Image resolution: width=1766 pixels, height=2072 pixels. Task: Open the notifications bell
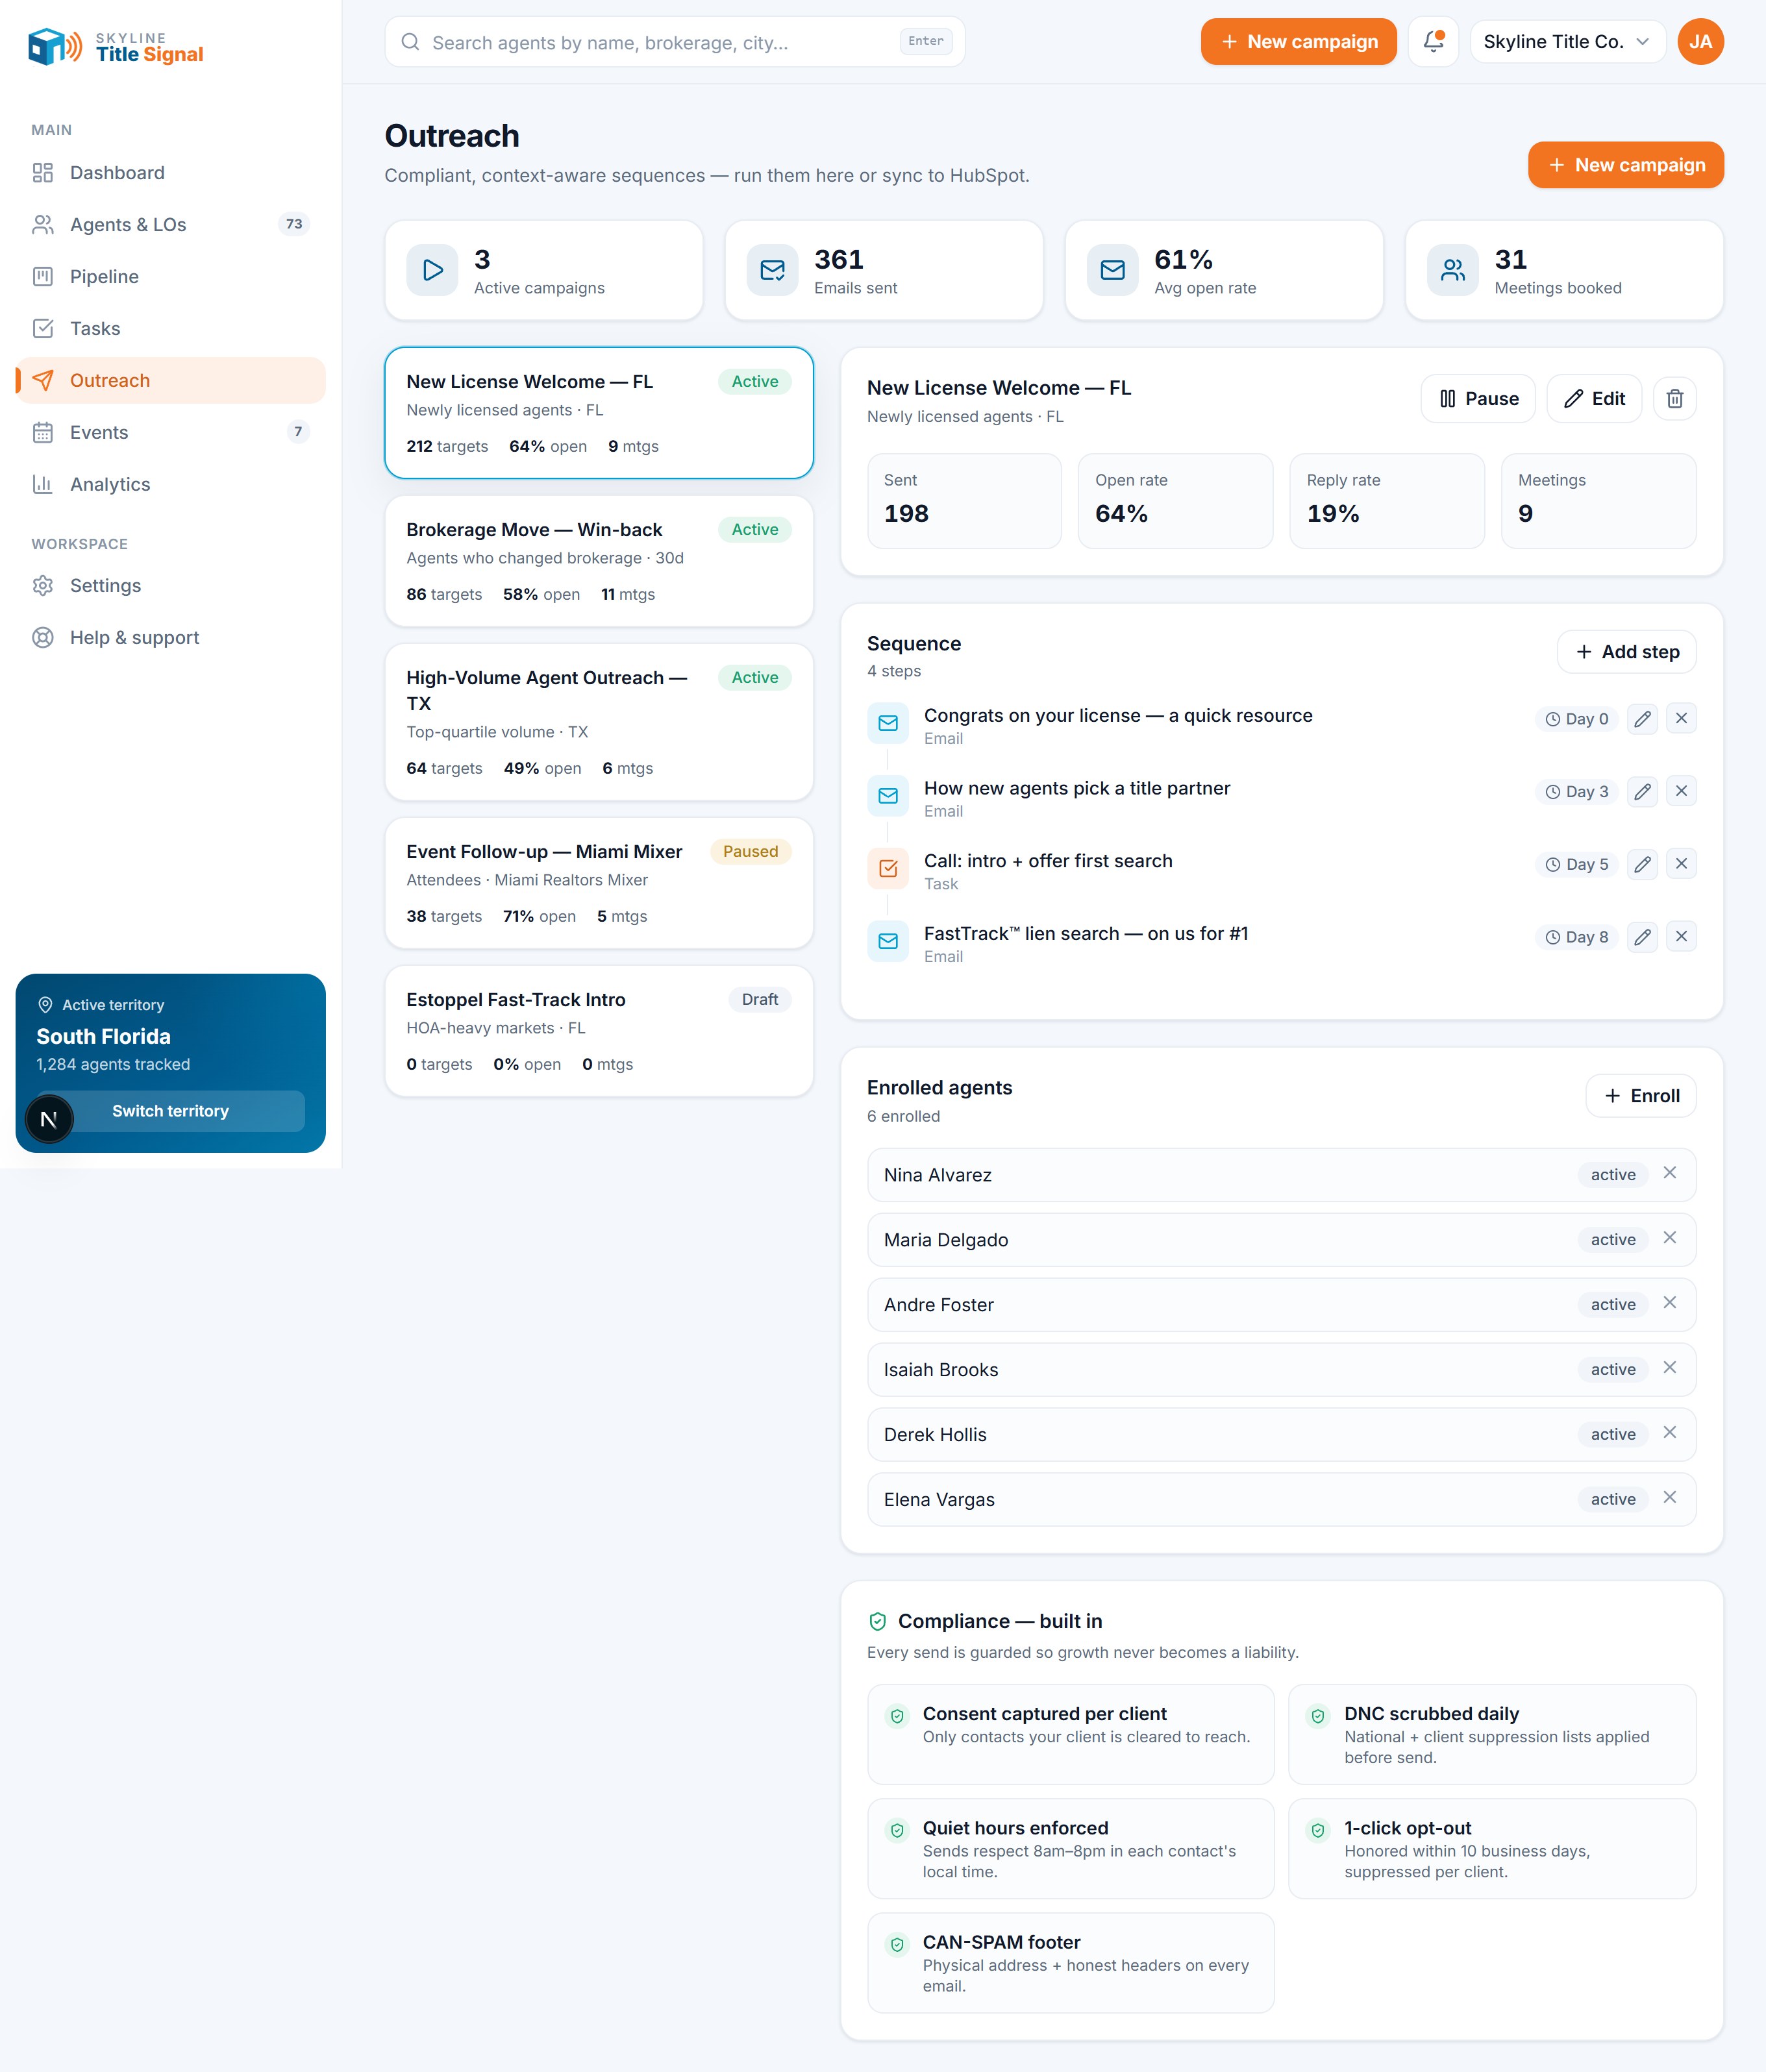click(1433, 42)
